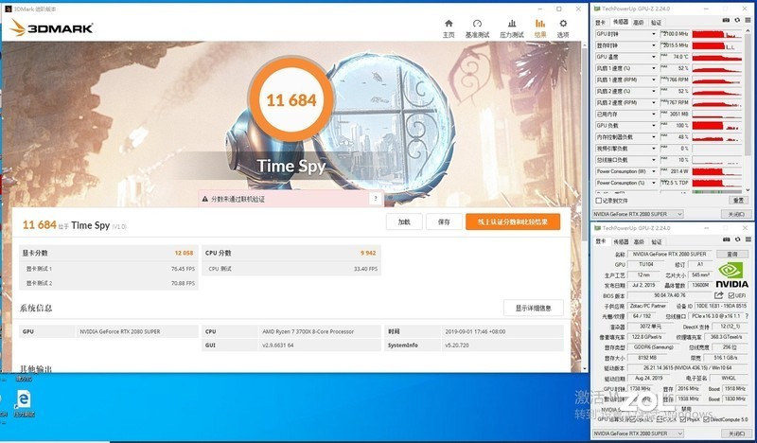Click the 11 684 score circle

(291, 99)
